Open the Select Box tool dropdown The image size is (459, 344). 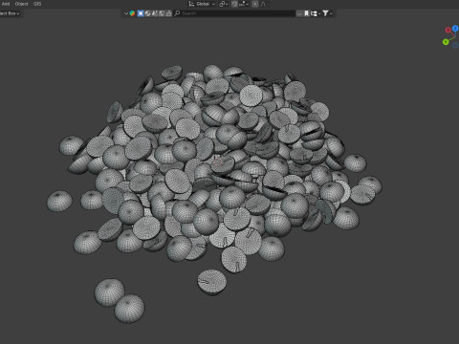coord(10,13)
